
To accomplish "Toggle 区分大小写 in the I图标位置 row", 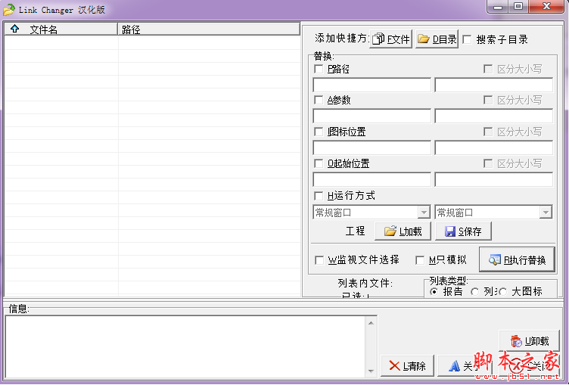I will [x=488, y=132].
